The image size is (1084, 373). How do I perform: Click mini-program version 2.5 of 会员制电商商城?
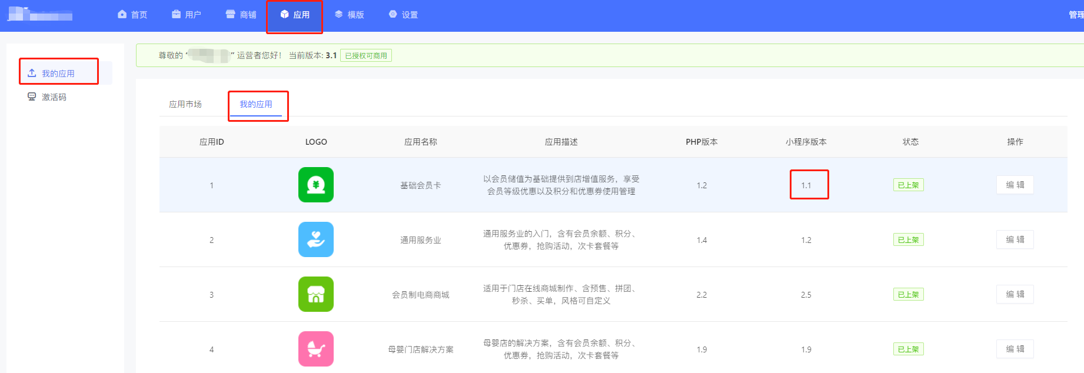(806, 295)
